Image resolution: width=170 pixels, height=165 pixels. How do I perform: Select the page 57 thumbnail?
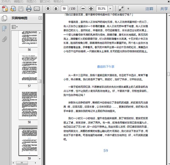(28, 68)
